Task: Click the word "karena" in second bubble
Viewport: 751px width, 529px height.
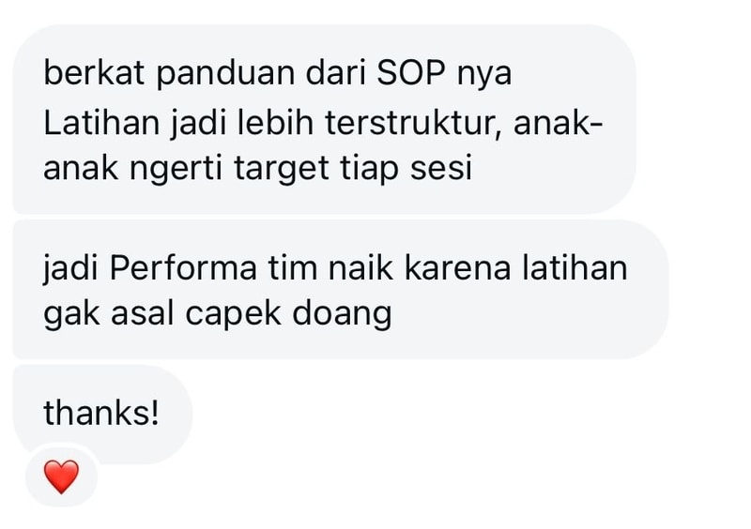Action: (458, 268)
